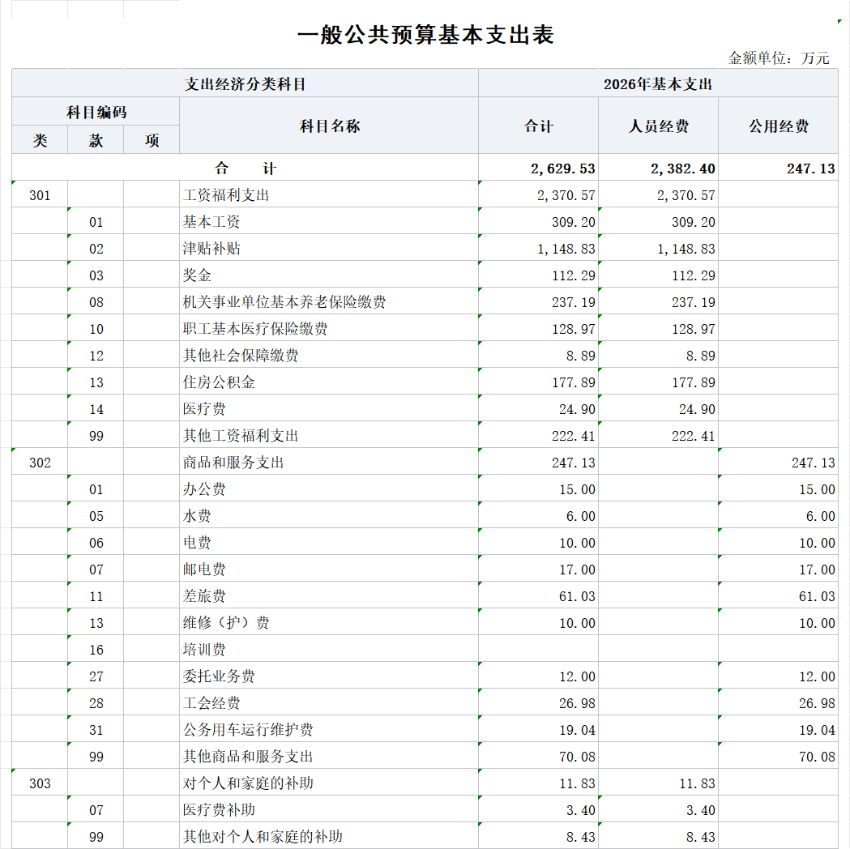Viewport: 850px width, 849px height.
Task: Select the 2026年基本支出 header cell
Action: point(658,83)
